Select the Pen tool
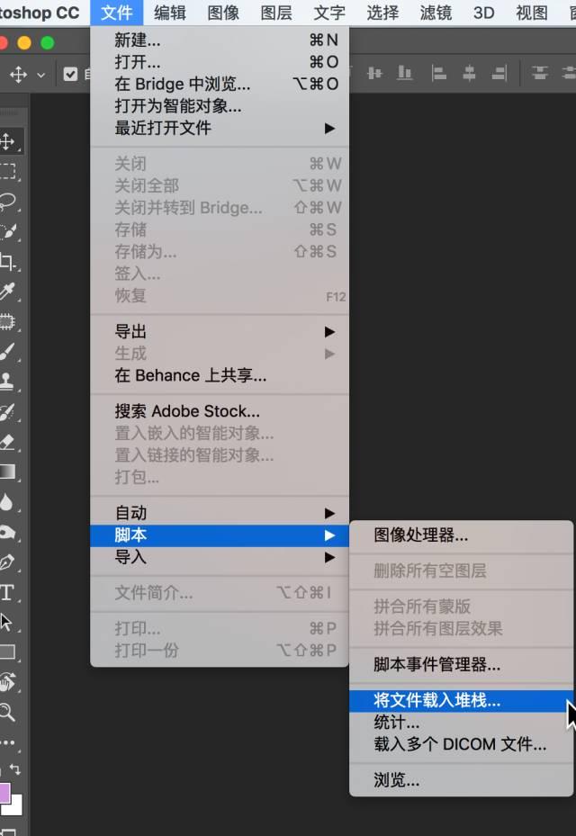576x836 pixels. click(x=7, y=562)
